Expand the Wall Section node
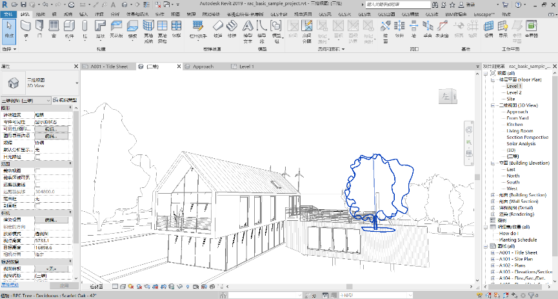 pos(493,201)
